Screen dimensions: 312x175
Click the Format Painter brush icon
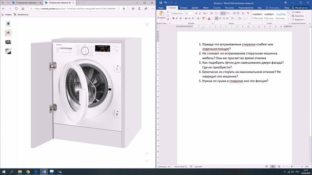168,19
